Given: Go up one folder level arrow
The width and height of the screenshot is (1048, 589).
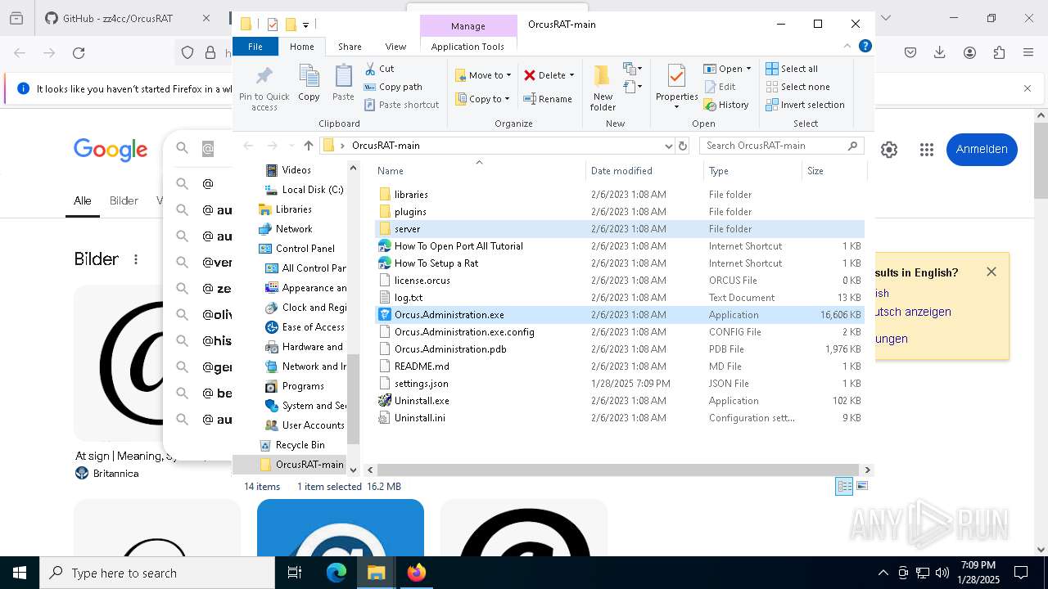Looking at the screenshot, I should point(308,146).
